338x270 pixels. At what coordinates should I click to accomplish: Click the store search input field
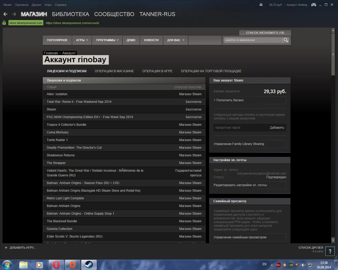point(253,40)
